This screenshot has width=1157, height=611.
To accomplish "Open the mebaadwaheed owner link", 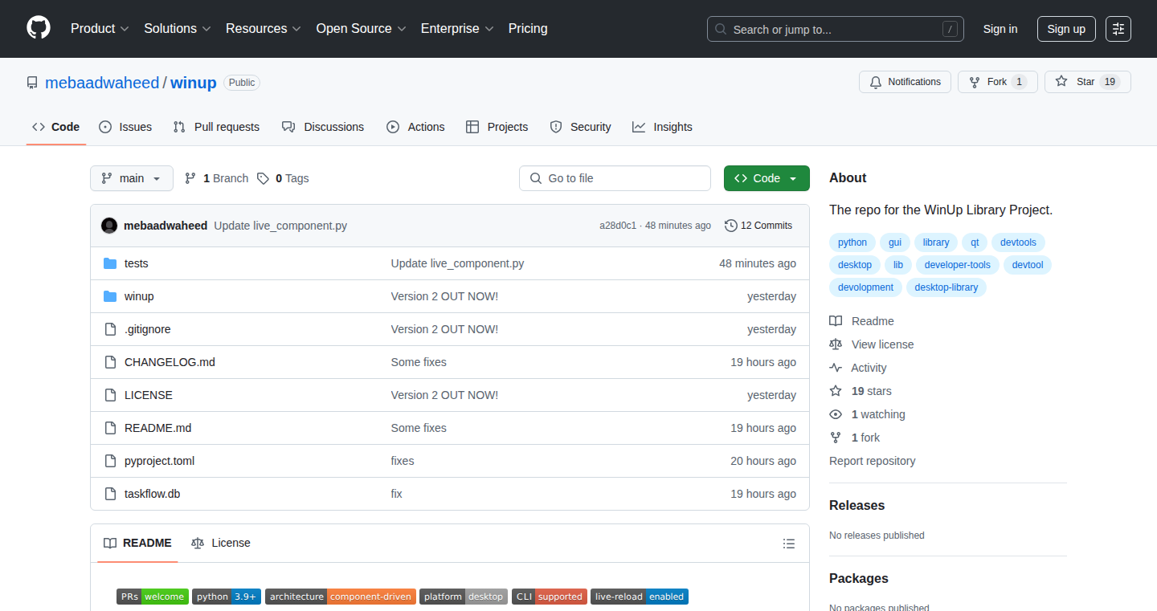I will (102, 83).
